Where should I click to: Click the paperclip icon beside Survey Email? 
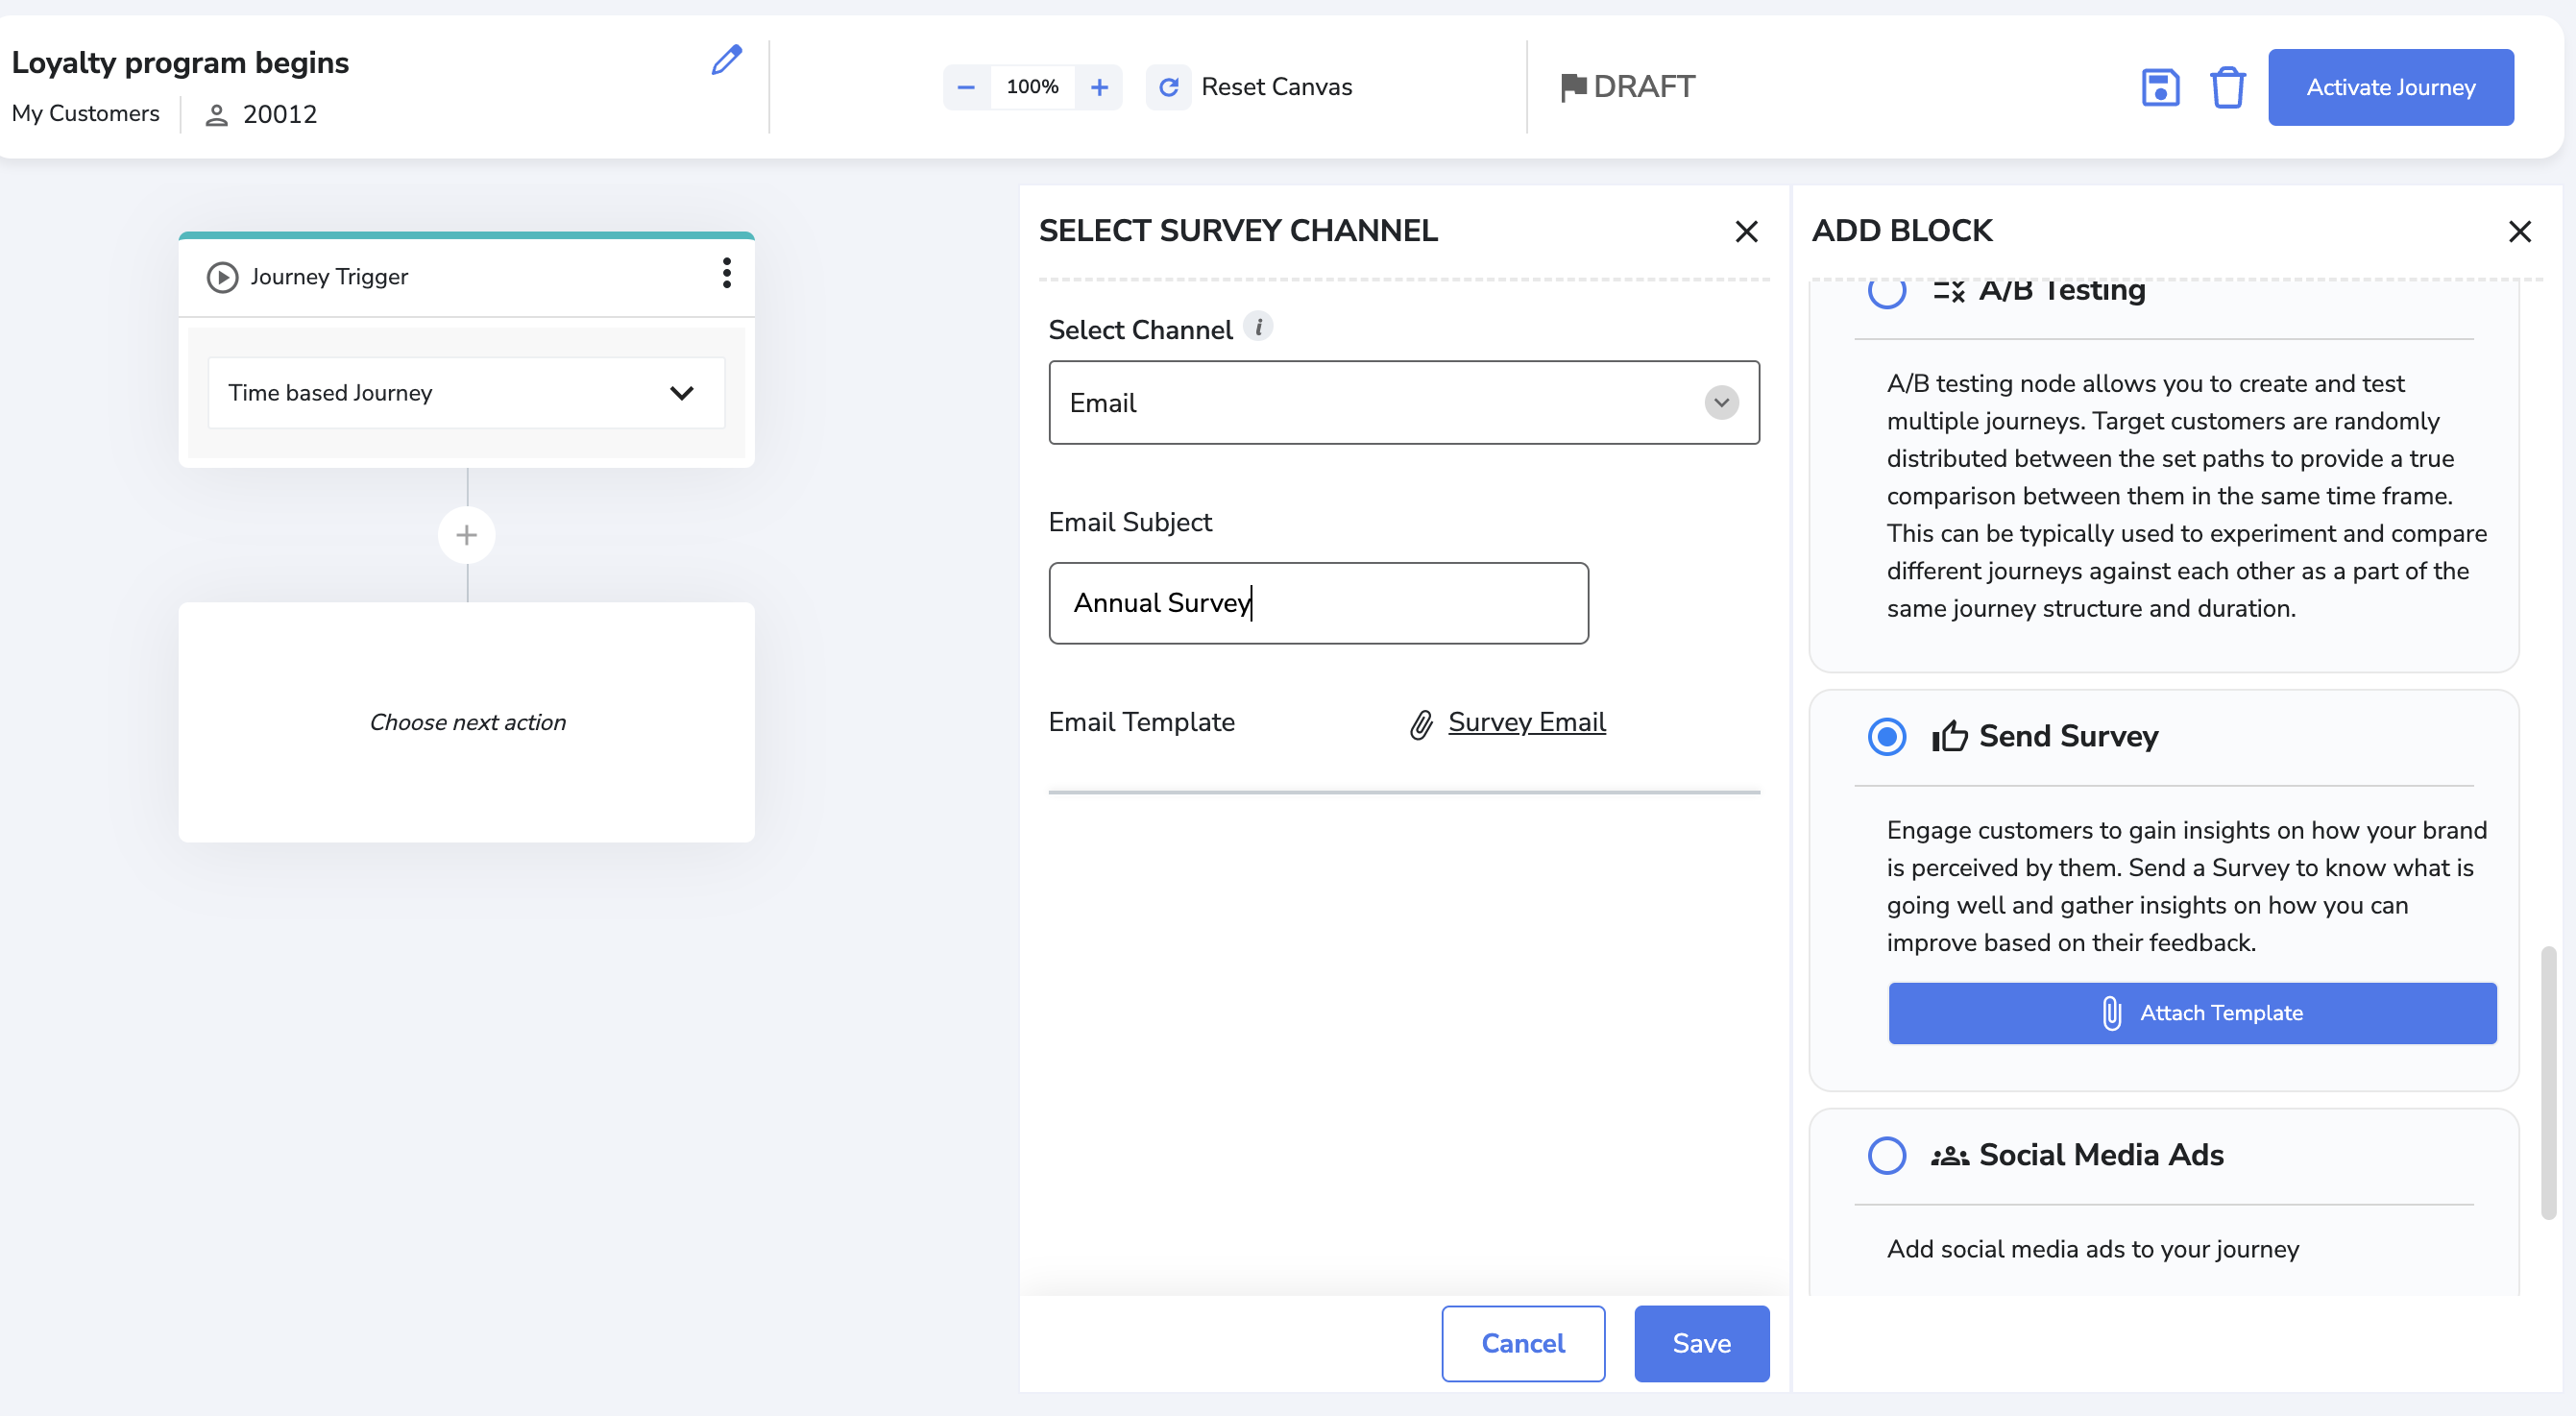(1421, 724)
